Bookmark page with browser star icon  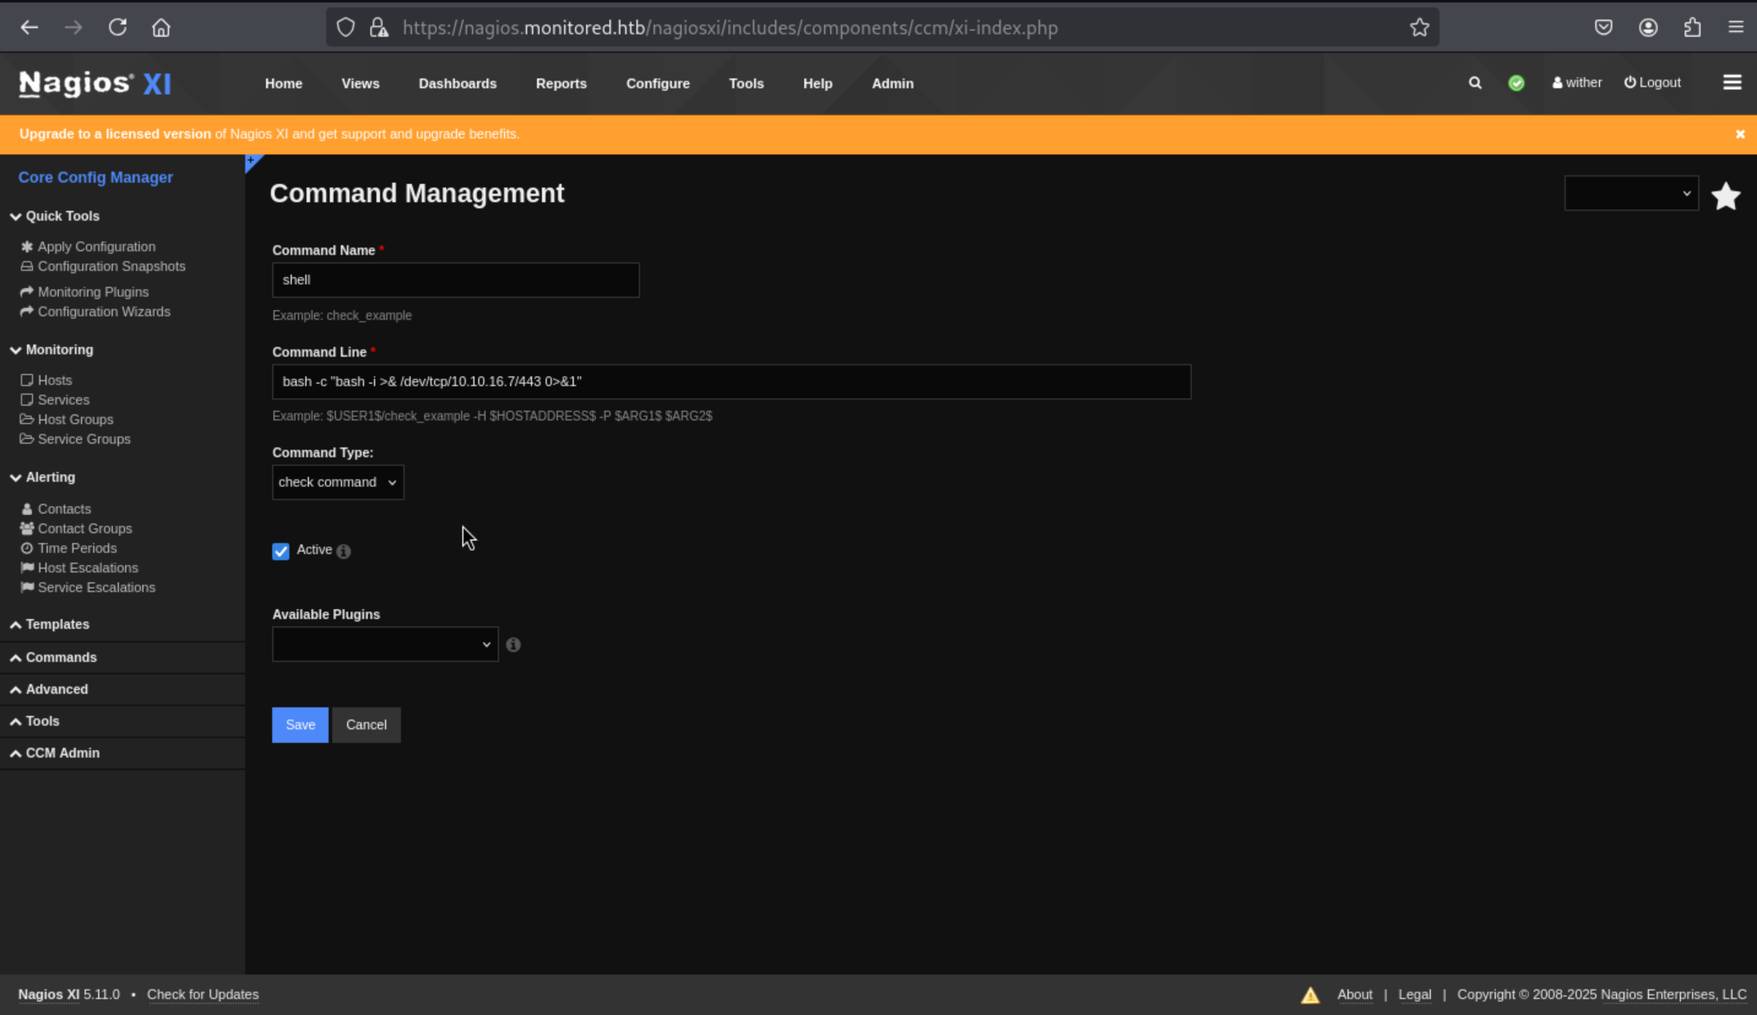tap(1419, 28)
